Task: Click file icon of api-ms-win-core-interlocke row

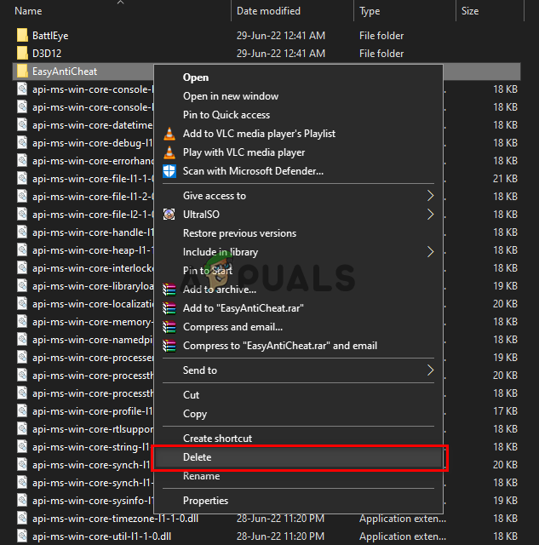Action: [22, 268]
